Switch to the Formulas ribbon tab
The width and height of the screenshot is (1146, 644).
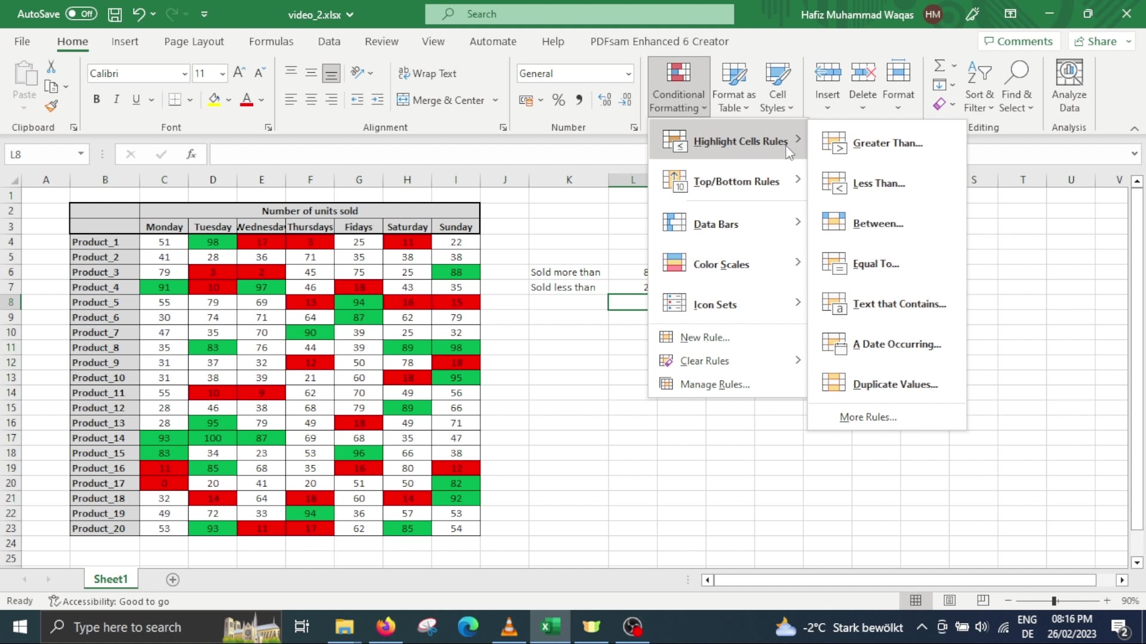pos(272,41)
